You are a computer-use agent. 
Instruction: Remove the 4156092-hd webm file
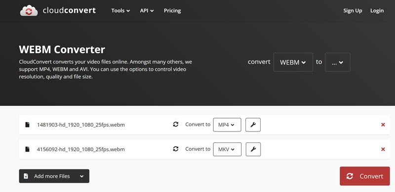click(383, 149)
